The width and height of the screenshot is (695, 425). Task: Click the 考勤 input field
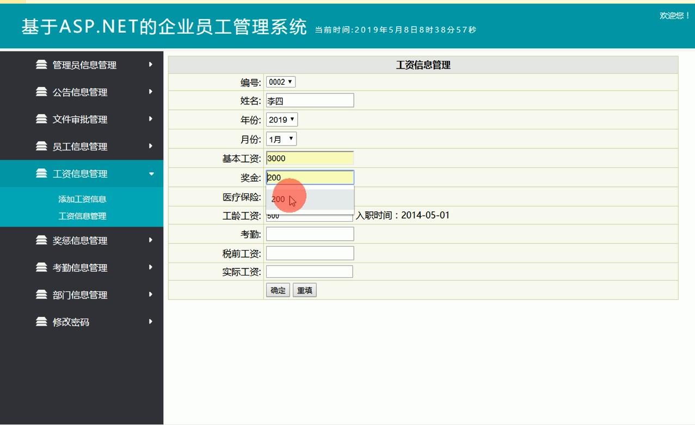point(310,234)
